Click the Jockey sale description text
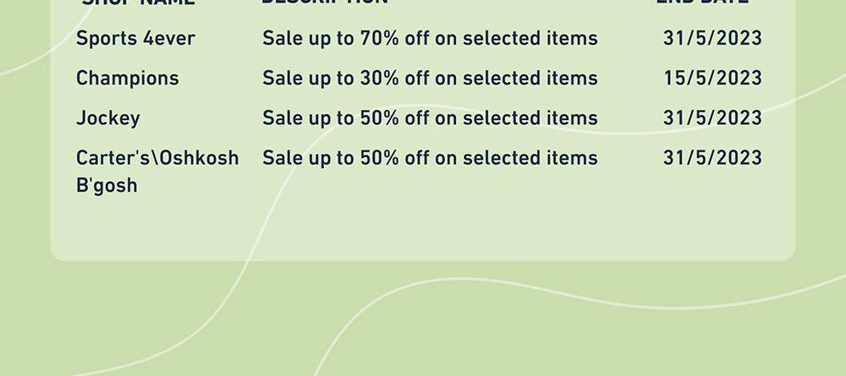846x376 pixels. (430, 118)
